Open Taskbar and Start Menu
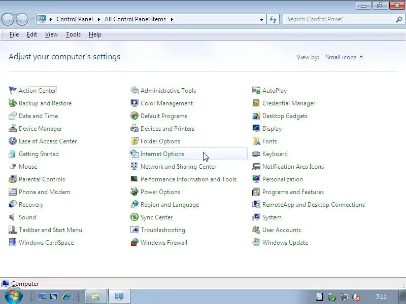Image resolution: width=406 pixels, height=304 pixels. pyautogui.click(x=50, y=230)
